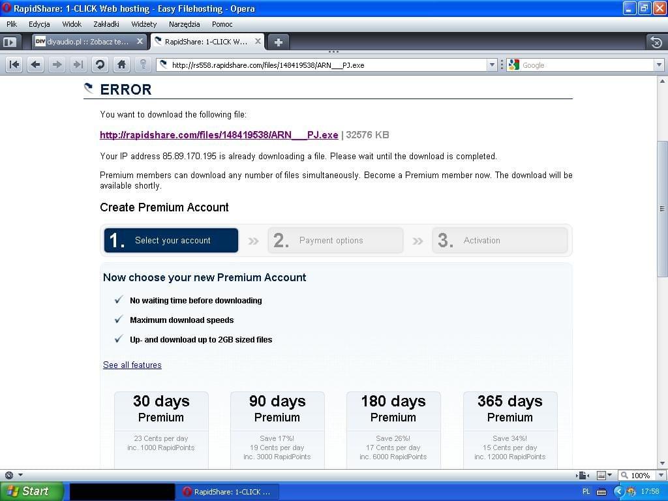Choose the 30 days Premium plan
The width and height of the screenshot is (668, 501).
pyautogui.click(x=161, y=429)
